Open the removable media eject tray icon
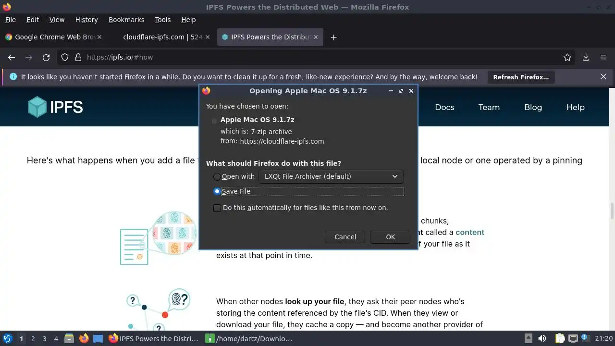The height and width of the screenshot is (346, 615). point(528,338)
